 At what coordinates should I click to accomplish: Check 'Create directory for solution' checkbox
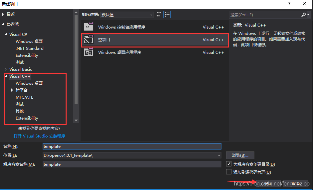point(229,164)
